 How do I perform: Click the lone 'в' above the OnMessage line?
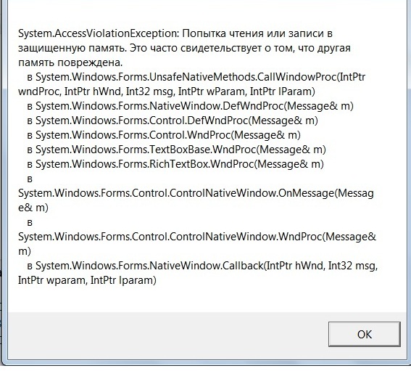30,179
